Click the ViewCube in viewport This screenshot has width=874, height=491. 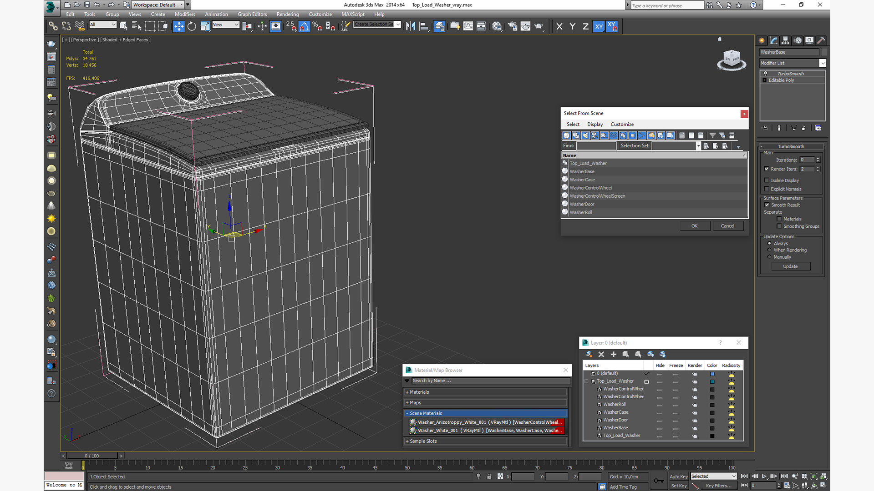click(732, 60)
